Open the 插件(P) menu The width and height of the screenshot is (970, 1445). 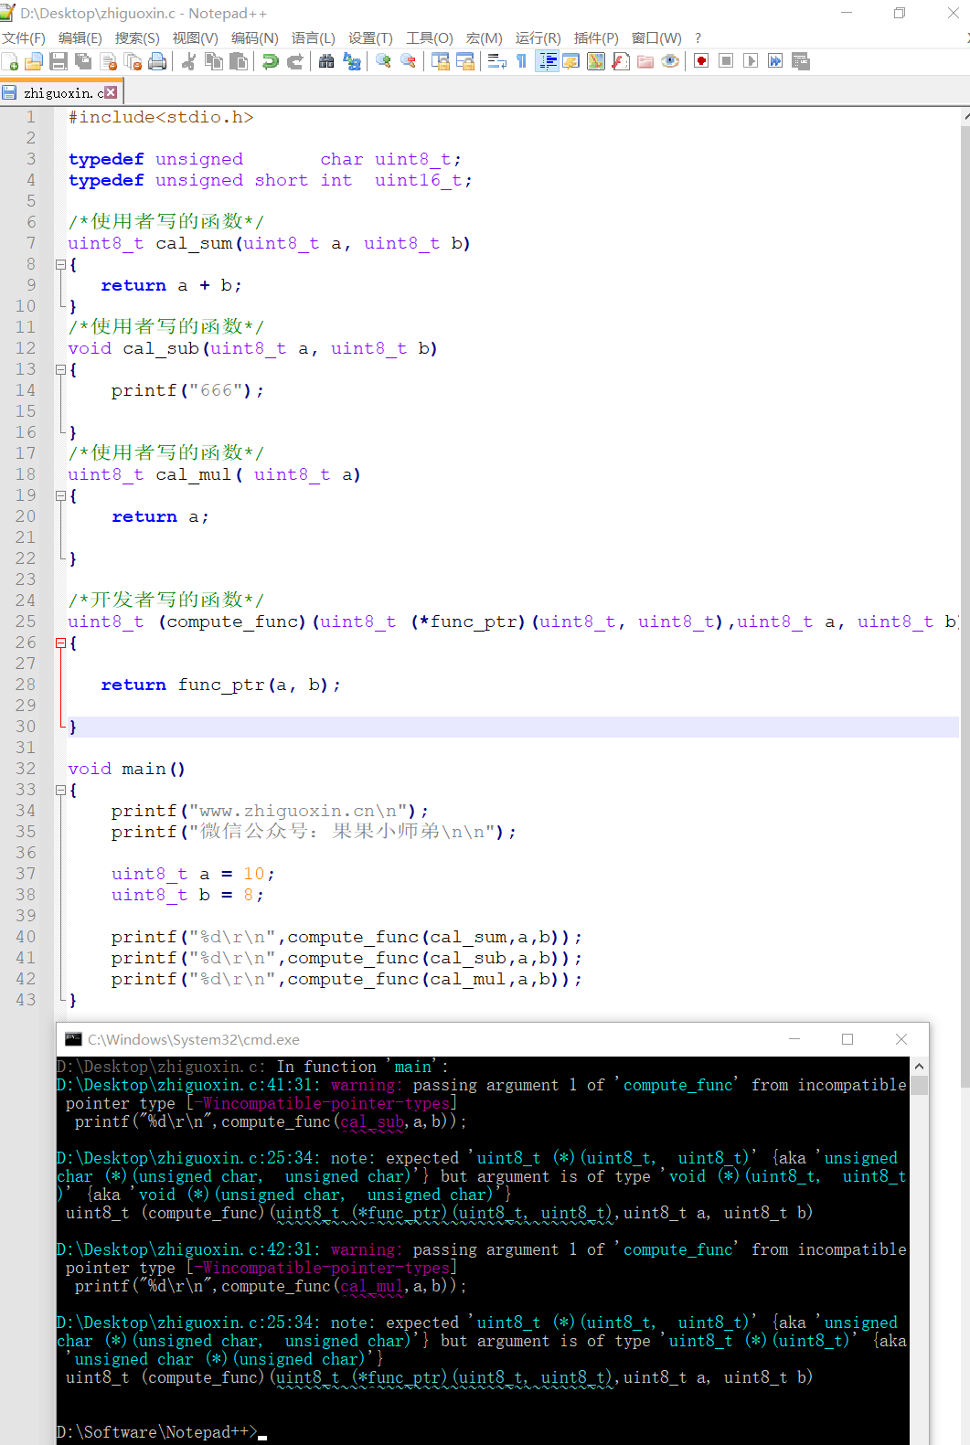(595, 37)
